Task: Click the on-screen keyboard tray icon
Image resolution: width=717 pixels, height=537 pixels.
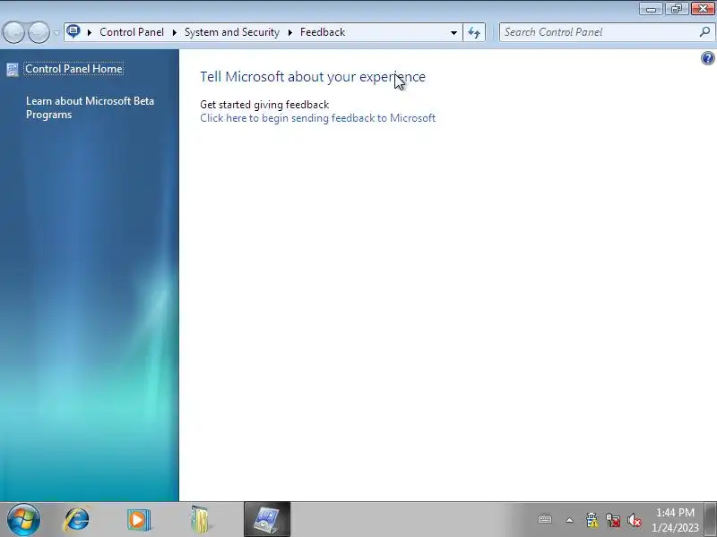Action: 545,519
